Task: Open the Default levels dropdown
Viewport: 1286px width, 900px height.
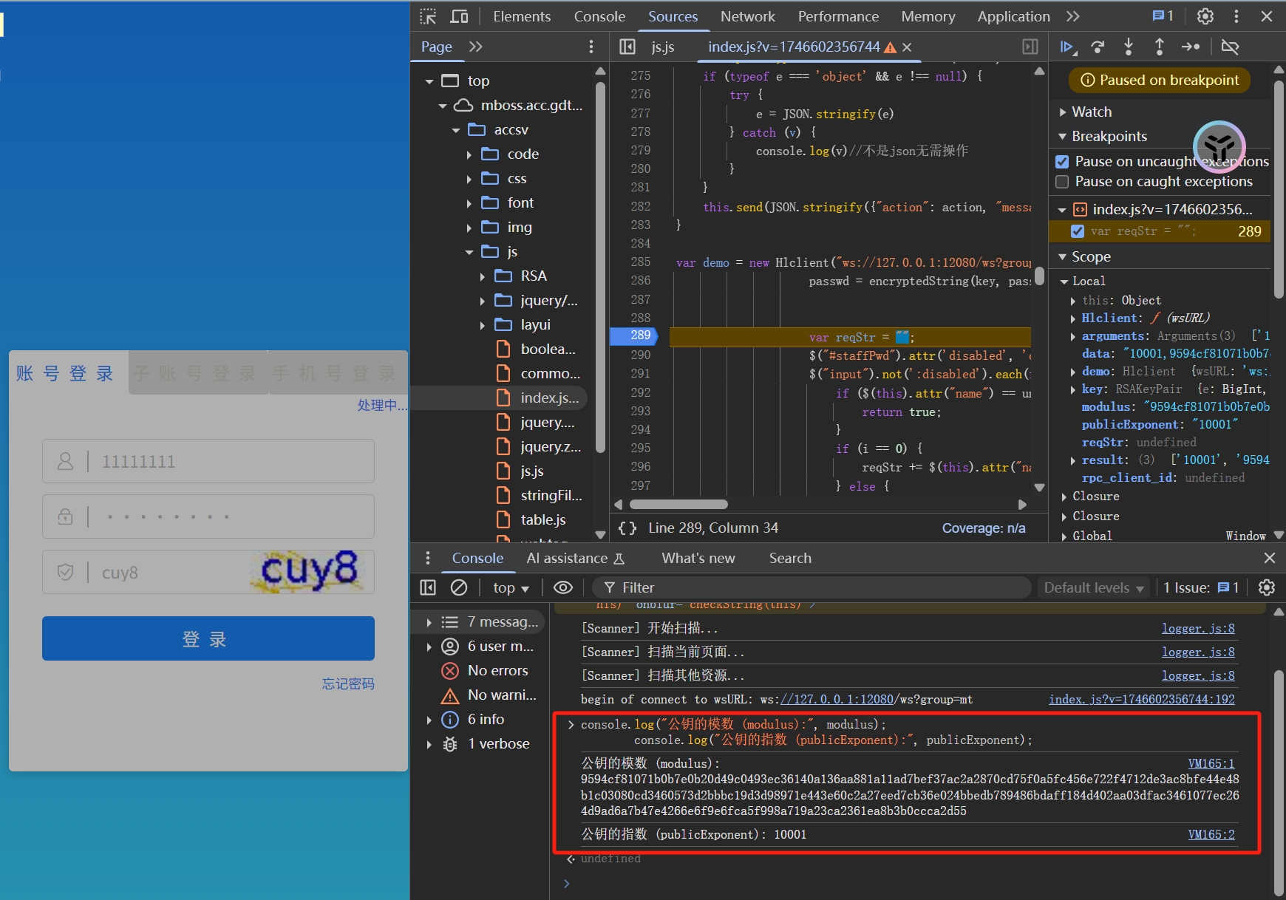Action: (x=1093, y=587)
